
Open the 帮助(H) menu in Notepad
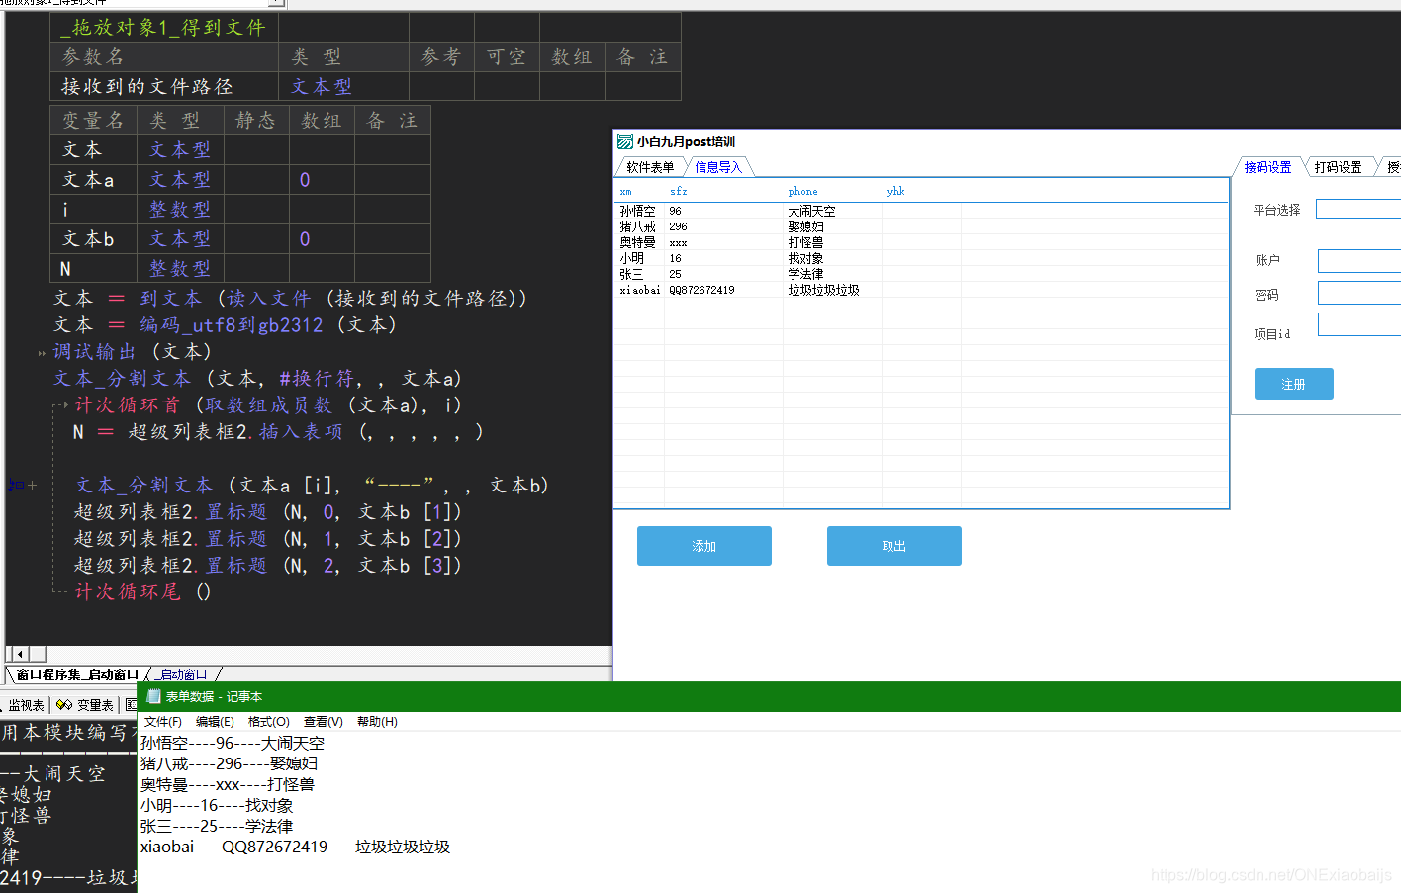(x=377, y=722)
